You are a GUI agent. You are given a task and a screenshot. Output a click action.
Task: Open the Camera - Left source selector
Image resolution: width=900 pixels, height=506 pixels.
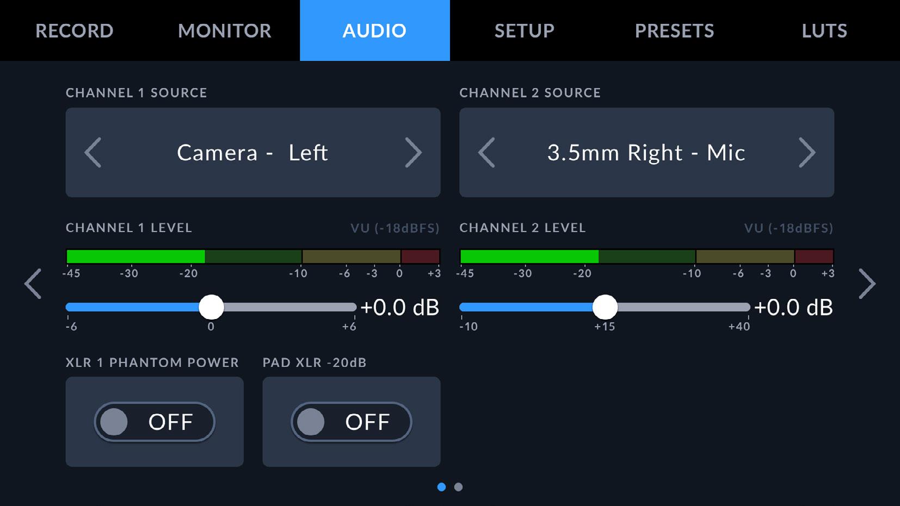point(253,152)
